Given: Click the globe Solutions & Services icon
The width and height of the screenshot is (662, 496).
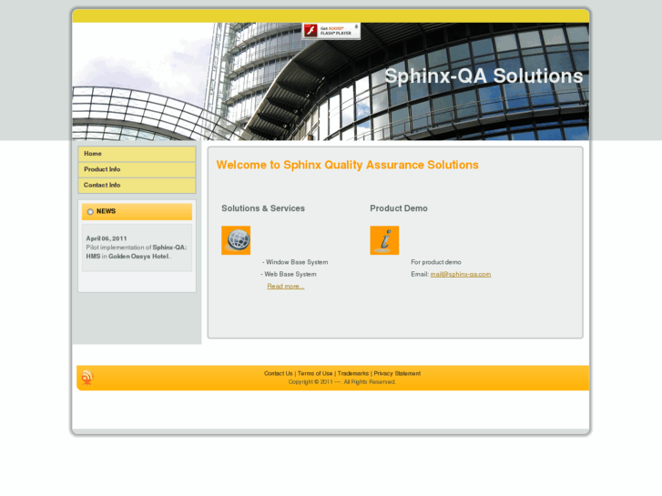Looking at the screenshot, I should coord(236,240).
